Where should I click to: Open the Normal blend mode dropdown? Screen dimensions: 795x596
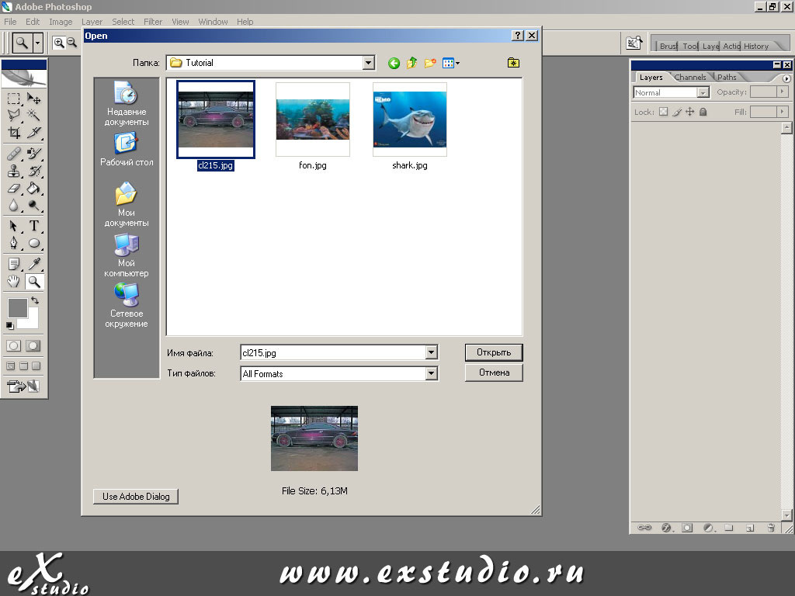click(703, 93)
